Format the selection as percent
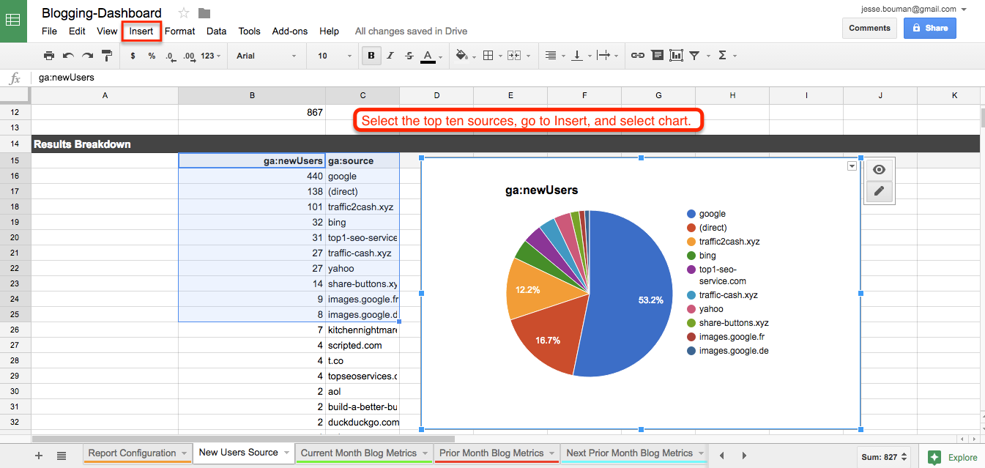985x468 pixels. tap(152, 56)
